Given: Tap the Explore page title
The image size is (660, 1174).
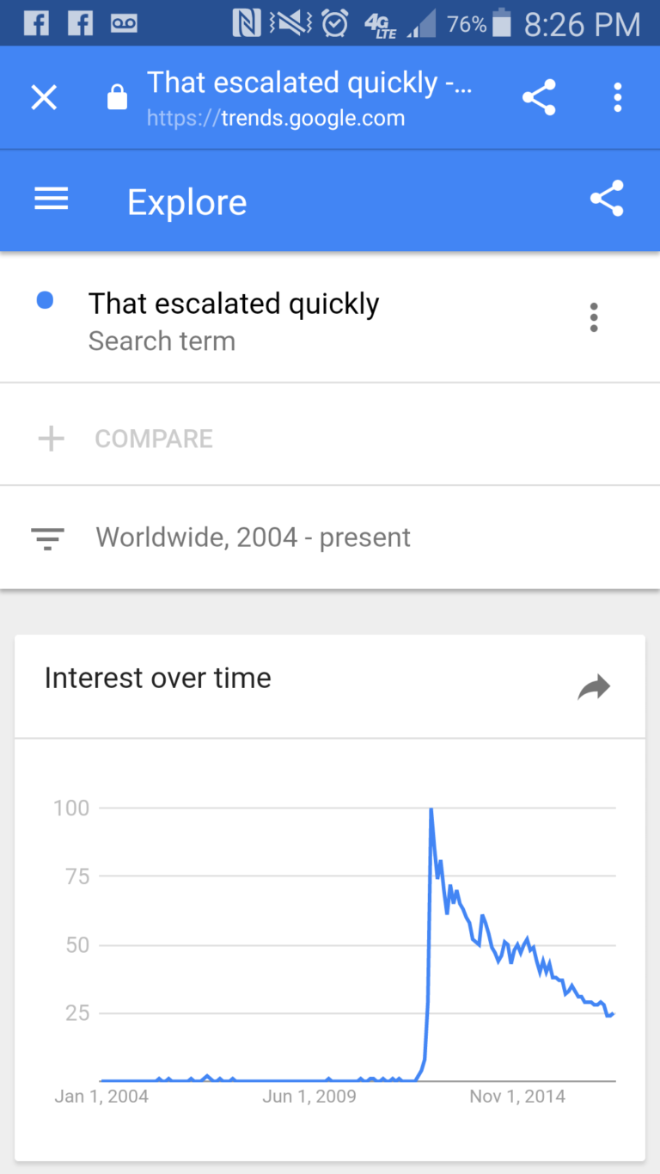Looking at the screenshot, I should pyautogui.click(x=187, y=202).
